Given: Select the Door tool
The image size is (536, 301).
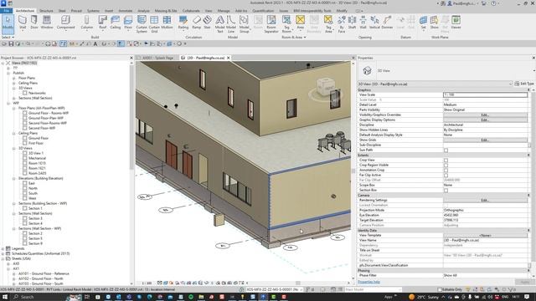Looking at the screenshot, I should point(34,23).
